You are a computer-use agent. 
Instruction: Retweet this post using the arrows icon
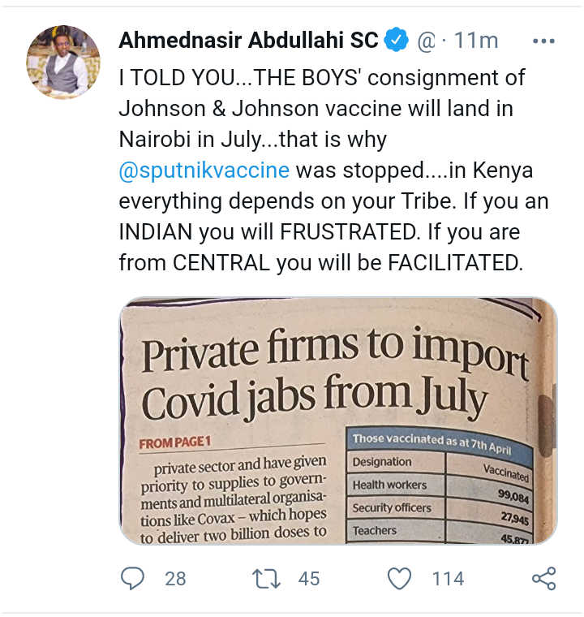(x=266, y=579)
